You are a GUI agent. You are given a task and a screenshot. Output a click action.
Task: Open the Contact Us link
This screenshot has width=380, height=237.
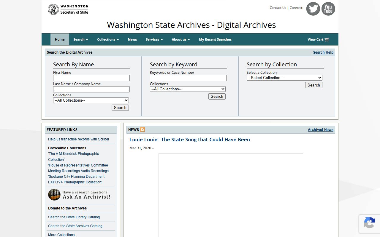coord(278,8)
